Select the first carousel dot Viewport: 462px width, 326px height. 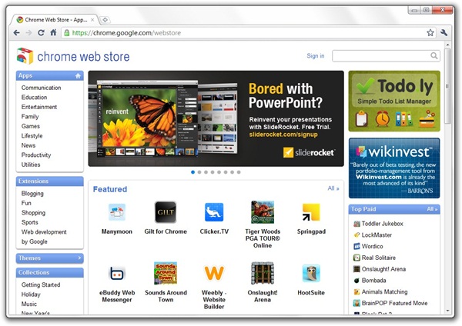pyautogui.click(x=193, y=172)
